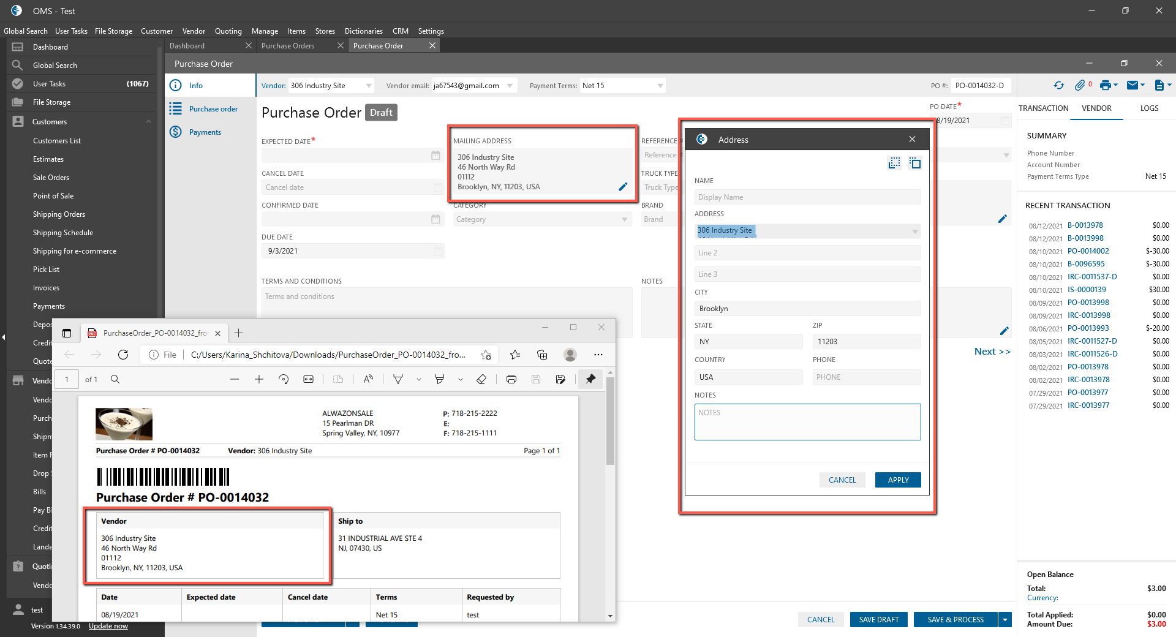Click the paste address icon in Address dialog
Image resolution: width=1176 pixels, height=637 pixels.
(x=915, y=163)
